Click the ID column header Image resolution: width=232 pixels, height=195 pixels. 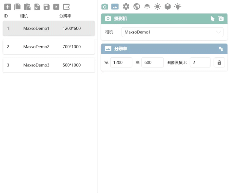[x=6, y=16]
